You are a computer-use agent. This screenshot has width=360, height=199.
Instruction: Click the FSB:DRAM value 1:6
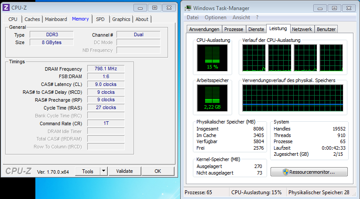106,76
